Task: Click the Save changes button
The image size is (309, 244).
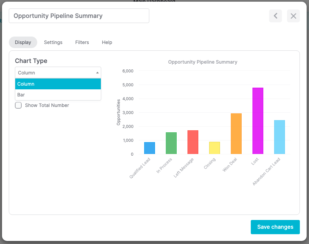Action: pos(275,227)
